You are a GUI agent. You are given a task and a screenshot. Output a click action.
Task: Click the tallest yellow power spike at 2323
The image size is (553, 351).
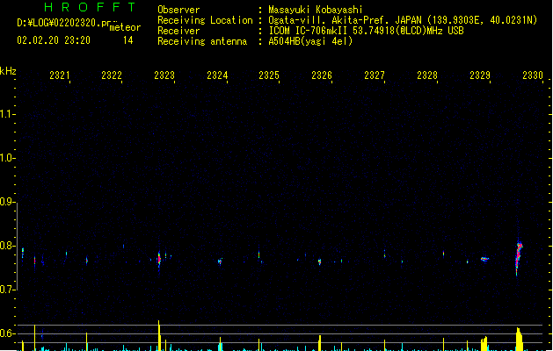[159, 335]
